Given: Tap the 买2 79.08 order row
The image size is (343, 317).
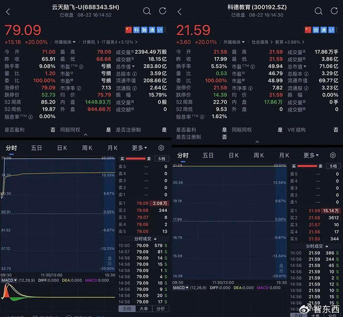Looking at the screenshot, I should click(144, 211).
